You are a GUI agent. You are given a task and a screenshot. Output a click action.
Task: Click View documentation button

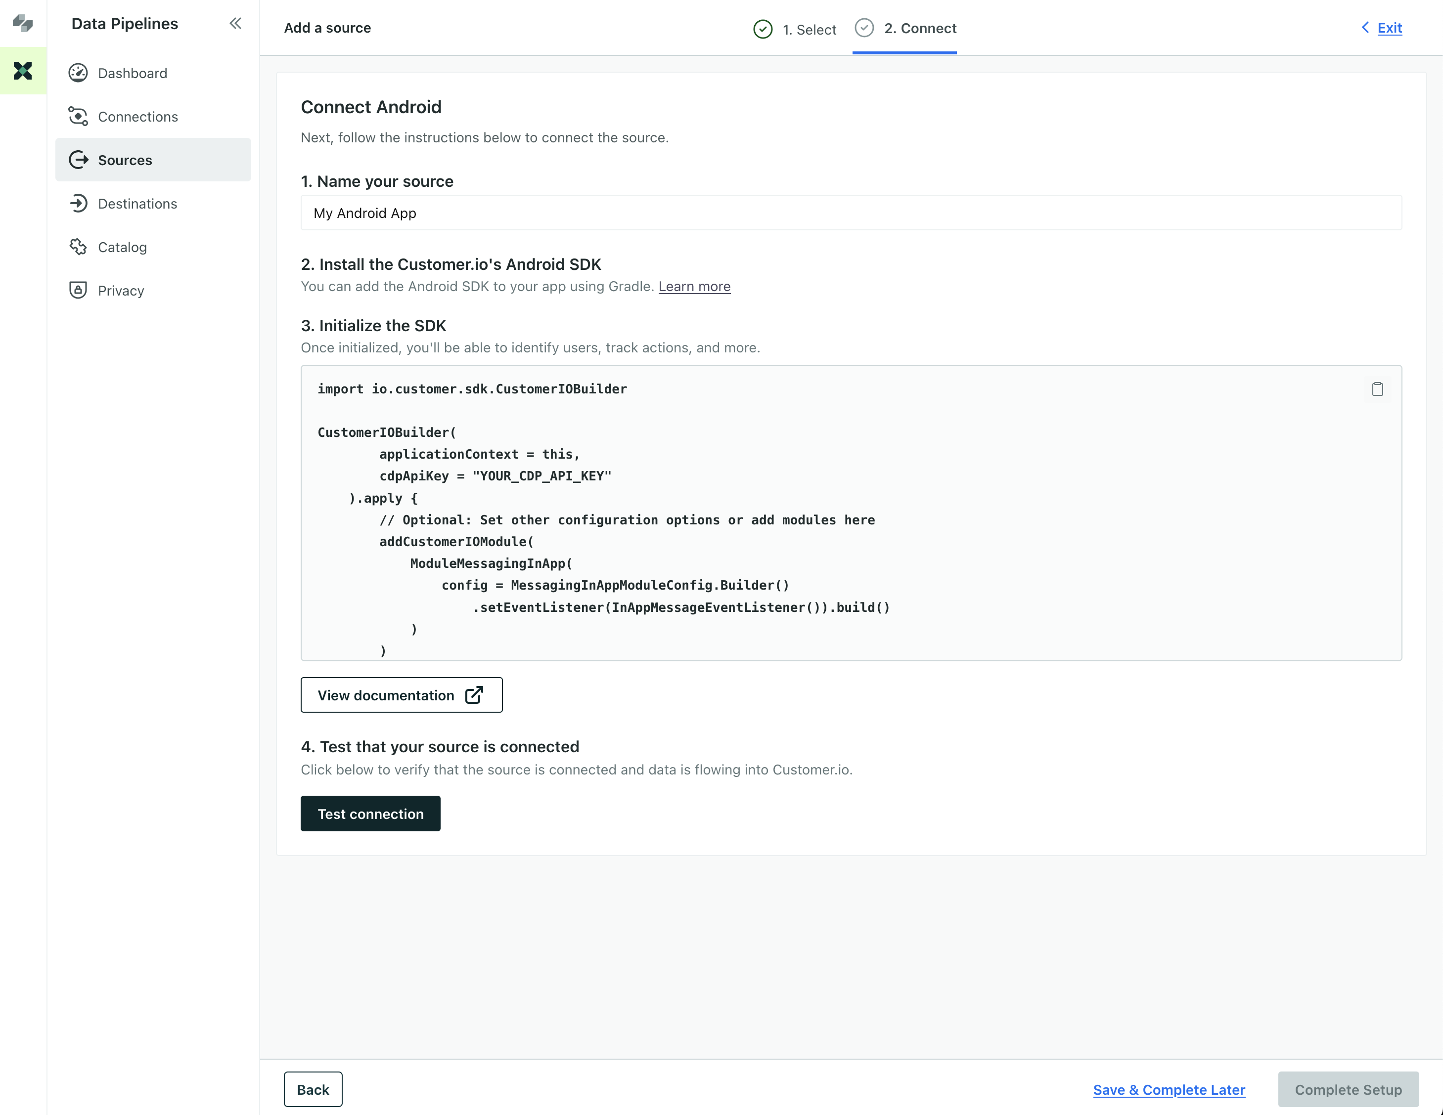pos(401,695)
